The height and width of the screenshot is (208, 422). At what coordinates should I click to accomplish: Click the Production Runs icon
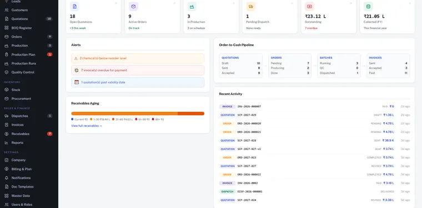[x=7, y=64]
